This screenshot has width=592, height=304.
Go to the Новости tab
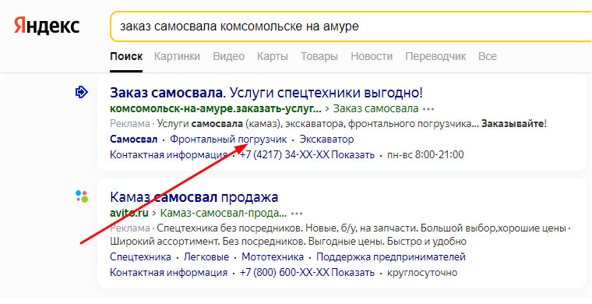(x=372, y=57)
